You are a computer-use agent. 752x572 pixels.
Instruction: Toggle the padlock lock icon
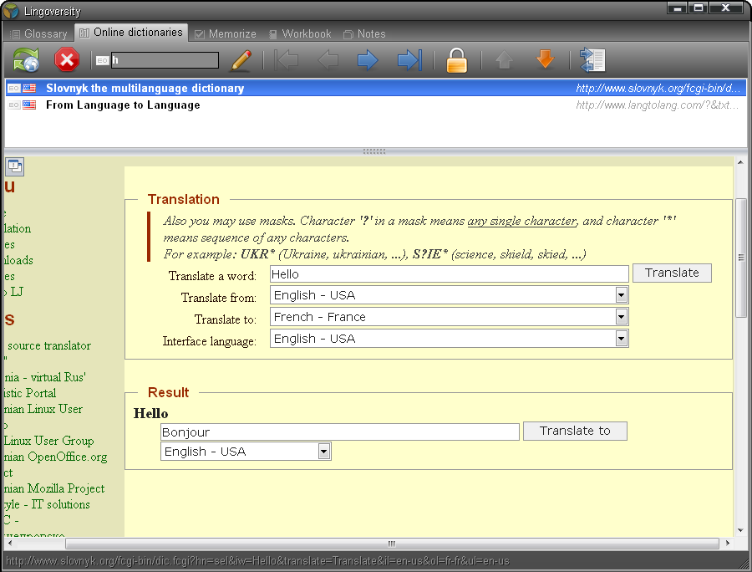(x=457, y=60)
